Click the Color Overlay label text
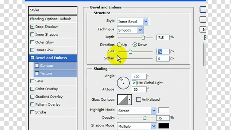 pyautogui.click(x=46, y=89)
